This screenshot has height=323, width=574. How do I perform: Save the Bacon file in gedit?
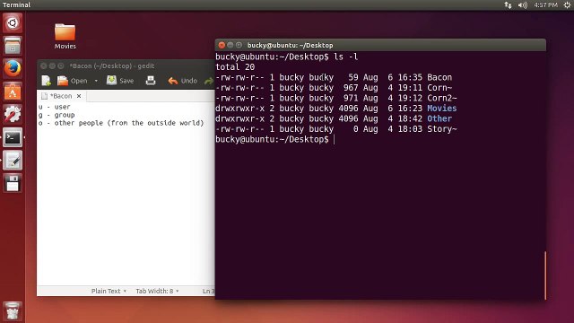click(x=120, y=81)
